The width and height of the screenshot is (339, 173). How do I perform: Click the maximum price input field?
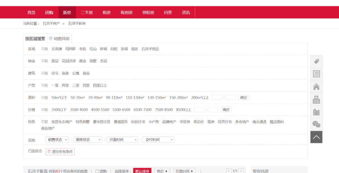point(213,110)
